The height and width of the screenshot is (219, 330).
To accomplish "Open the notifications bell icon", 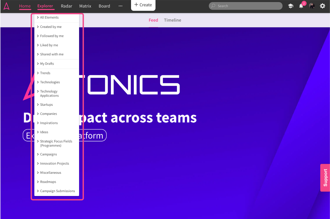I will coord(301,6).
